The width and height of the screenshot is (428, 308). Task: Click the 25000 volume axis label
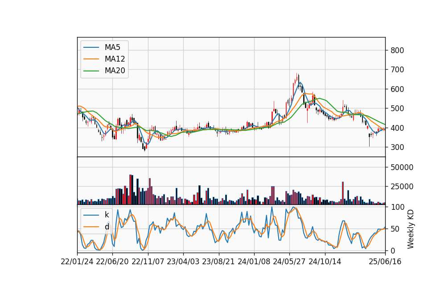(x=402, y=187)
